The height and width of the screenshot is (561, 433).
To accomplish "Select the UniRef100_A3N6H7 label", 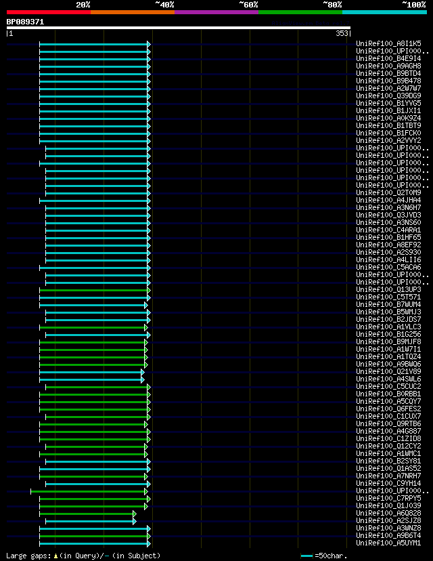I will pyautogui.click(x=388, y=207).
